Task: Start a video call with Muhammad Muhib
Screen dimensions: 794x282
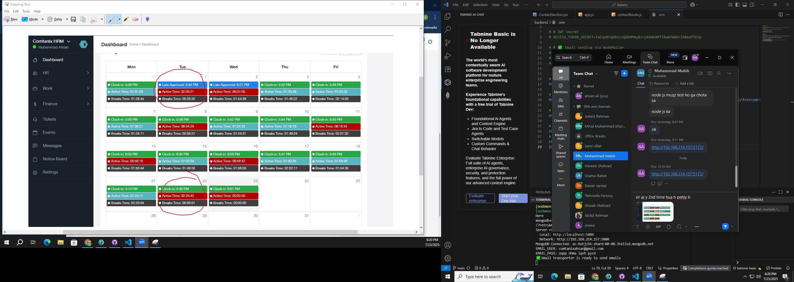Action: [x=700, y=73]
